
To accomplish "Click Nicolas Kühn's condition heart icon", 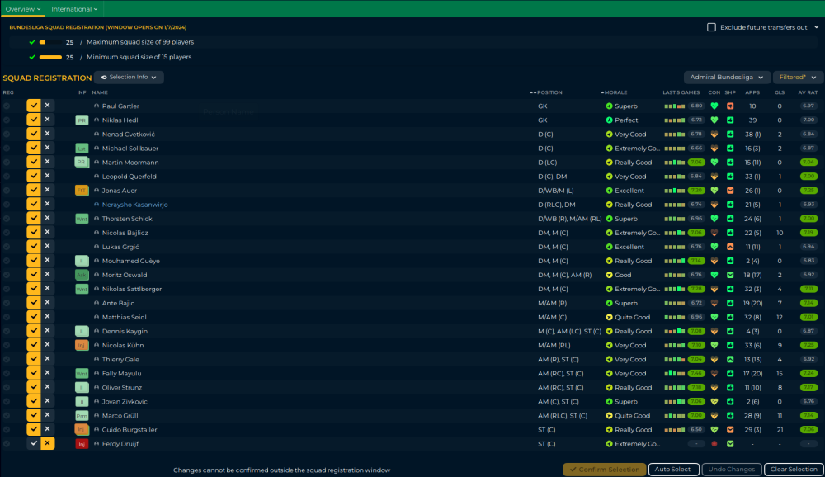I will tap(714, 346).
